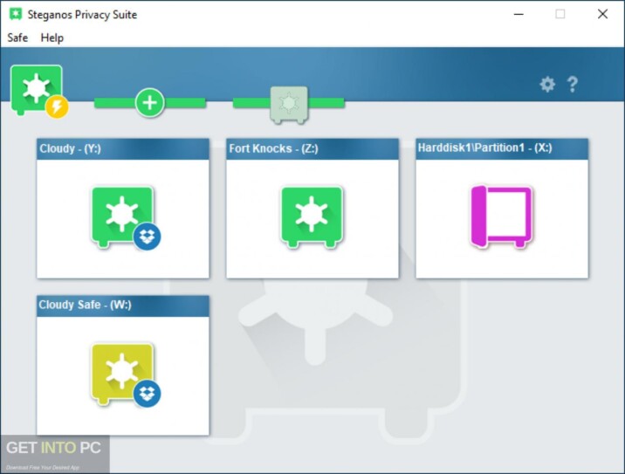
Task: Click the magenta open safe for Harddisk1\Partition1
Action: [x=501, y=216]
